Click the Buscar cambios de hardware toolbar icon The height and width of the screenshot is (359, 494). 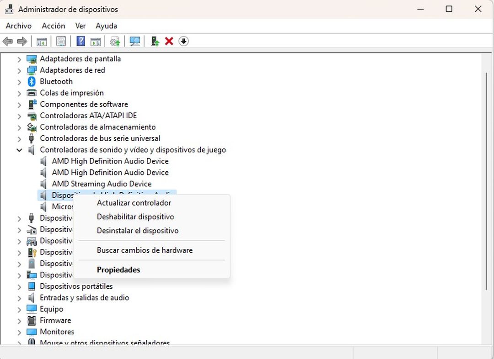tap(135, 41)
